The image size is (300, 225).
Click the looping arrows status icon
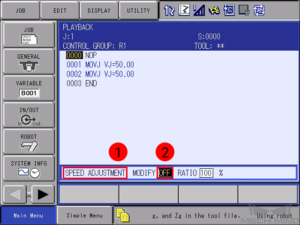point(259,10)
